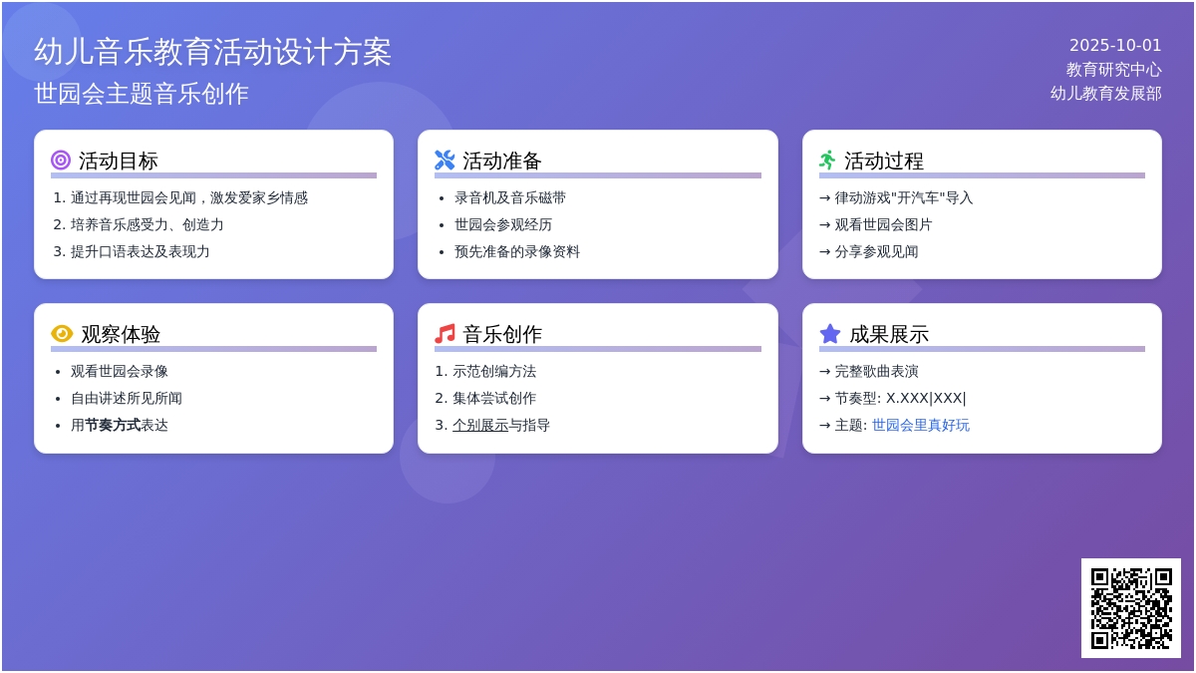Click the running person icon beside 活动过程
The height and width of the screenshot is (673, 1196).
pyautogui.click(x=827, y=161)
